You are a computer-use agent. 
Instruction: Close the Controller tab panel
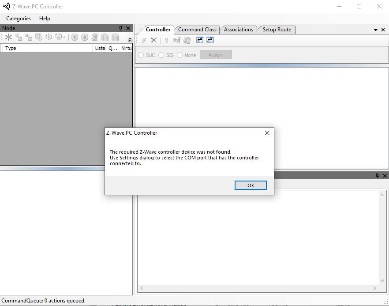point(383,30)
